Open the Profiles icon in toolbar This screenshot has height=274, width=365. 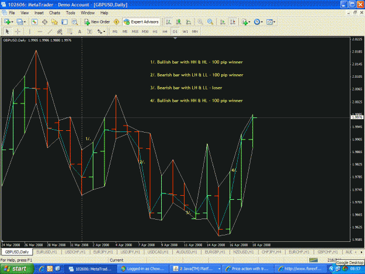(x=20, y=22)
